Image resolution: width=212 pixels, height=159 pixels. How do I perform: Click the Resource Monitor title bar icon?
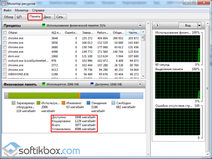[x=4, y=3]
